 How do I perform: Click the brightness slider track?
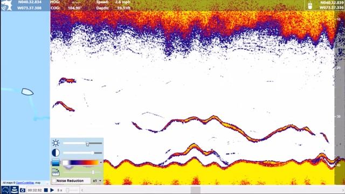pos(82,143)
